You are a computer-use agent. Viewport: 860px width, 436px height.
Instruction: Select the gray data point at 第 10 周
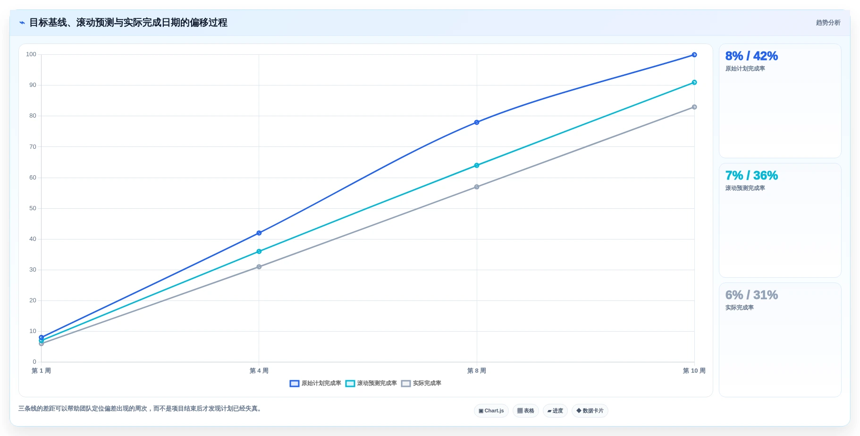click(694, 107)
